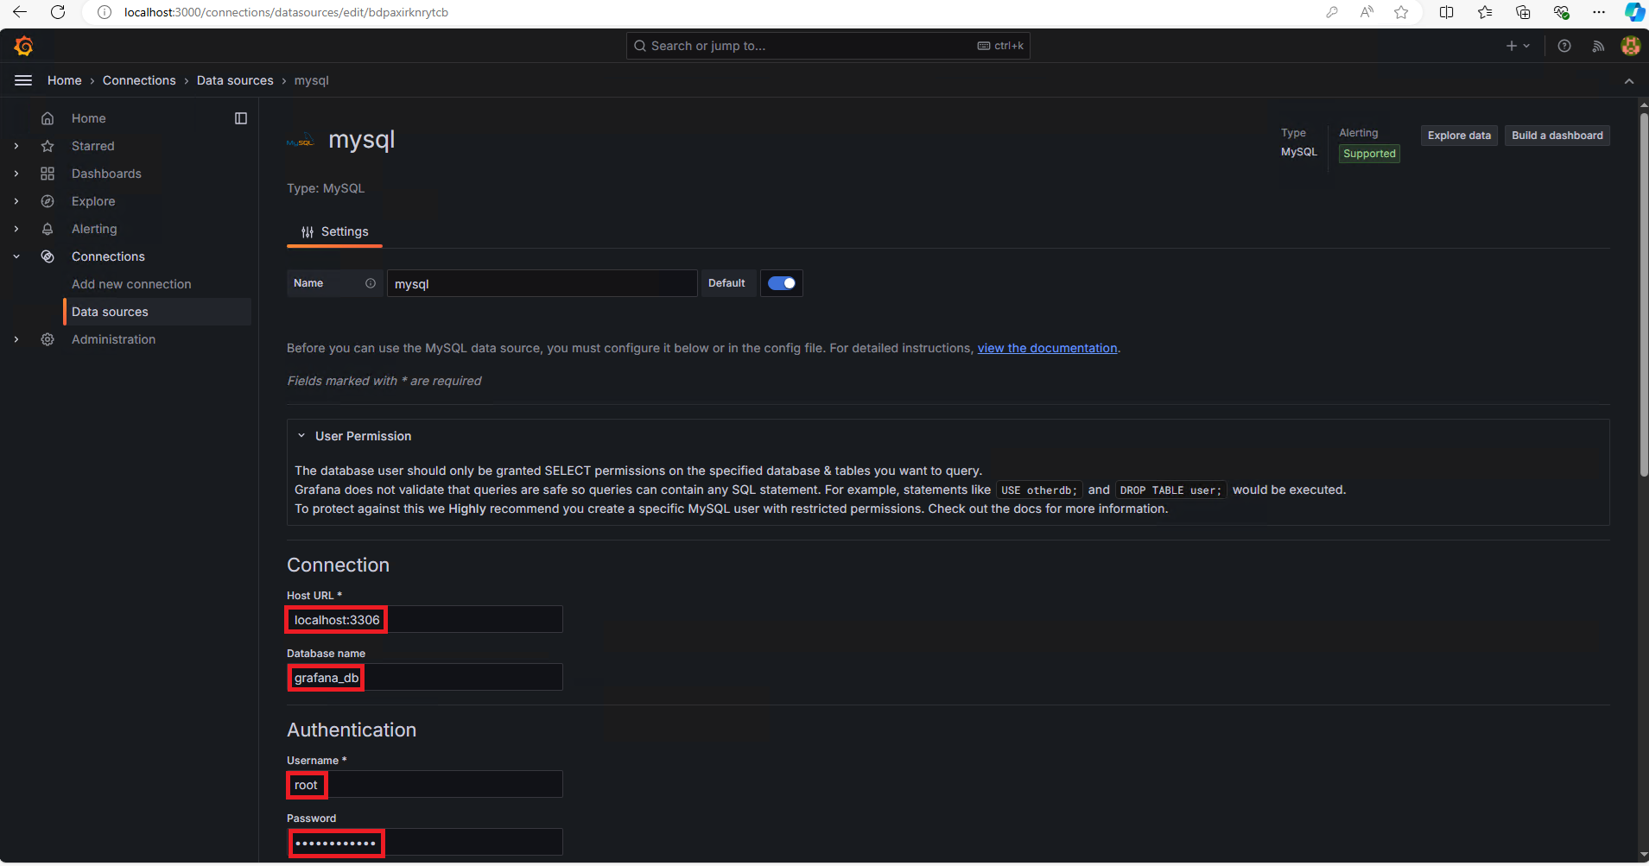
Task: Collapse the Connections section chevron
Action: click(16, 256)
